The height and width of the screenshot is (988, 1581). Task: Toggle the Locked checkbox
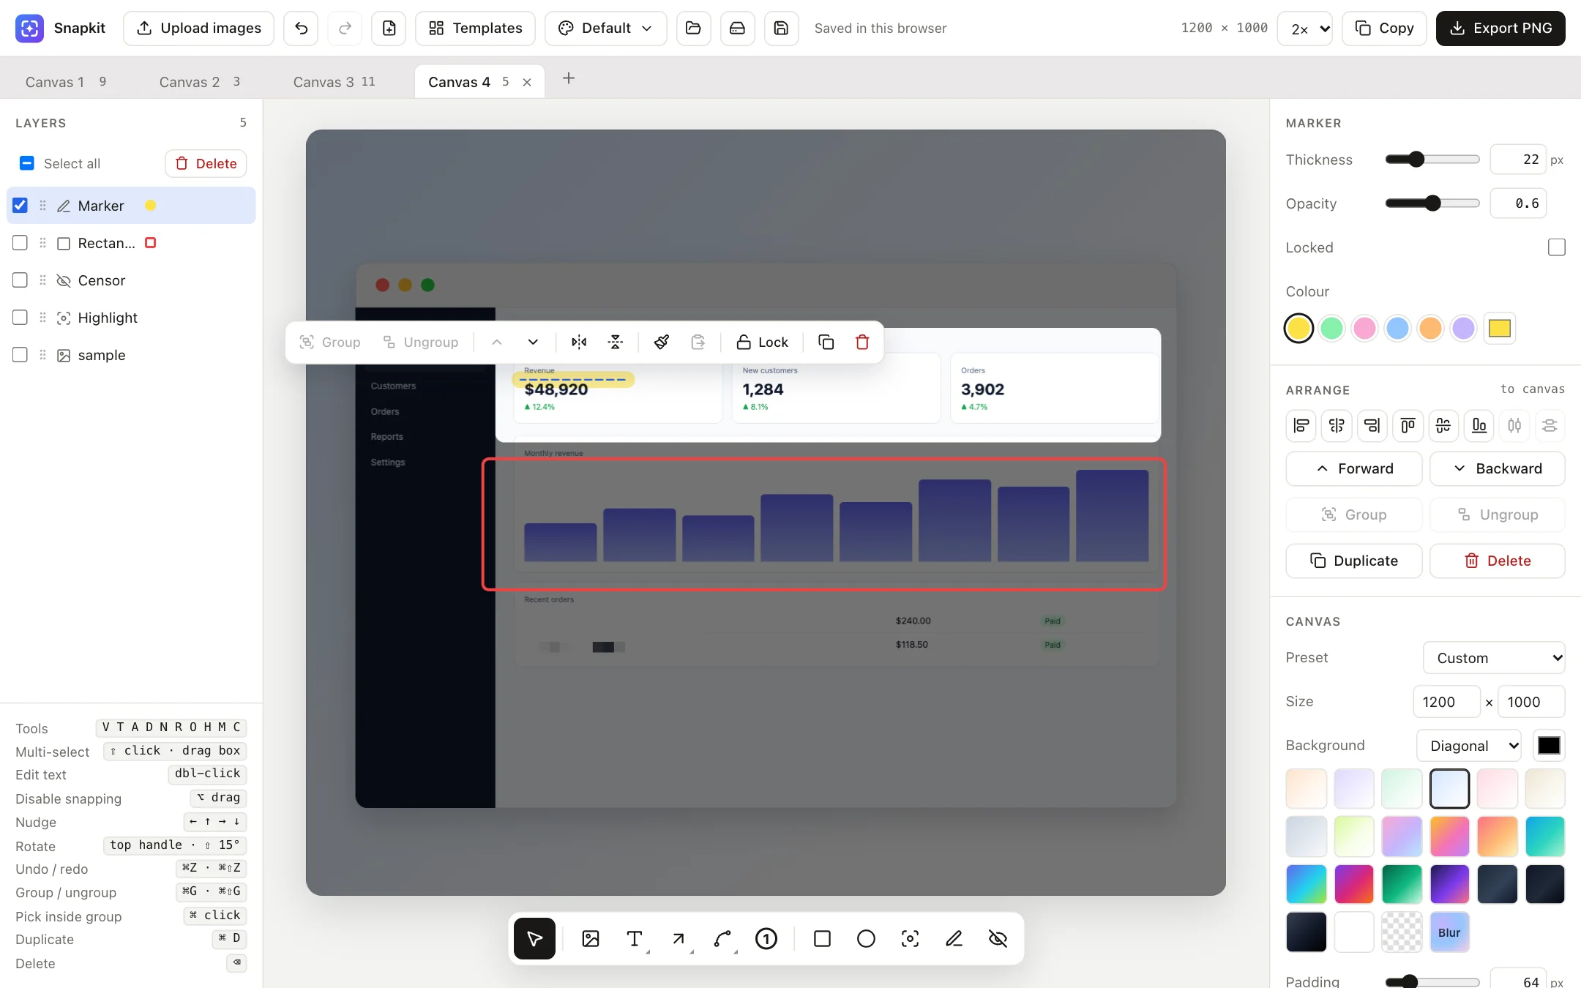[1557, 247]
